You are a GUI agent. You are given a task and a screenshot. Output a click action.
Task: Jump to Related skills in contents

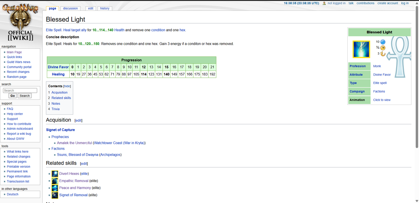(x=61, y=98)
